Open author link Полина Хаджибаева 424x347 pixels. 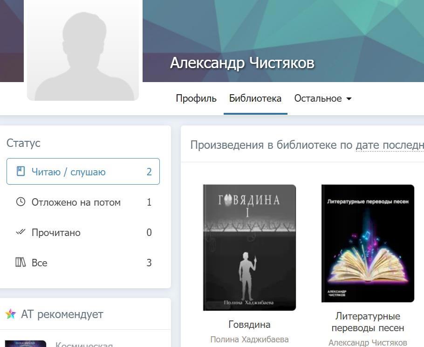(x=249, y=339)
